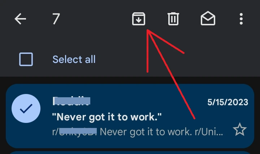The height and width of the screenshot is (154, 260).
Task: Open the email subject "Never got it to work."
Action: click(107, 117)
